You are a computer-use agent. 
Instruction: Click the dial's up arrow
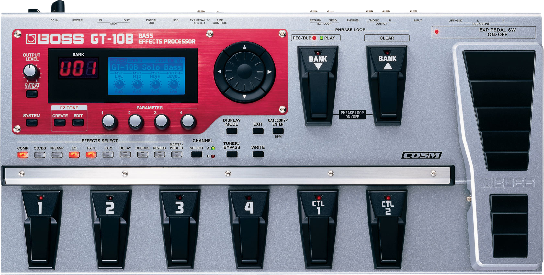[x=244, y=47]
